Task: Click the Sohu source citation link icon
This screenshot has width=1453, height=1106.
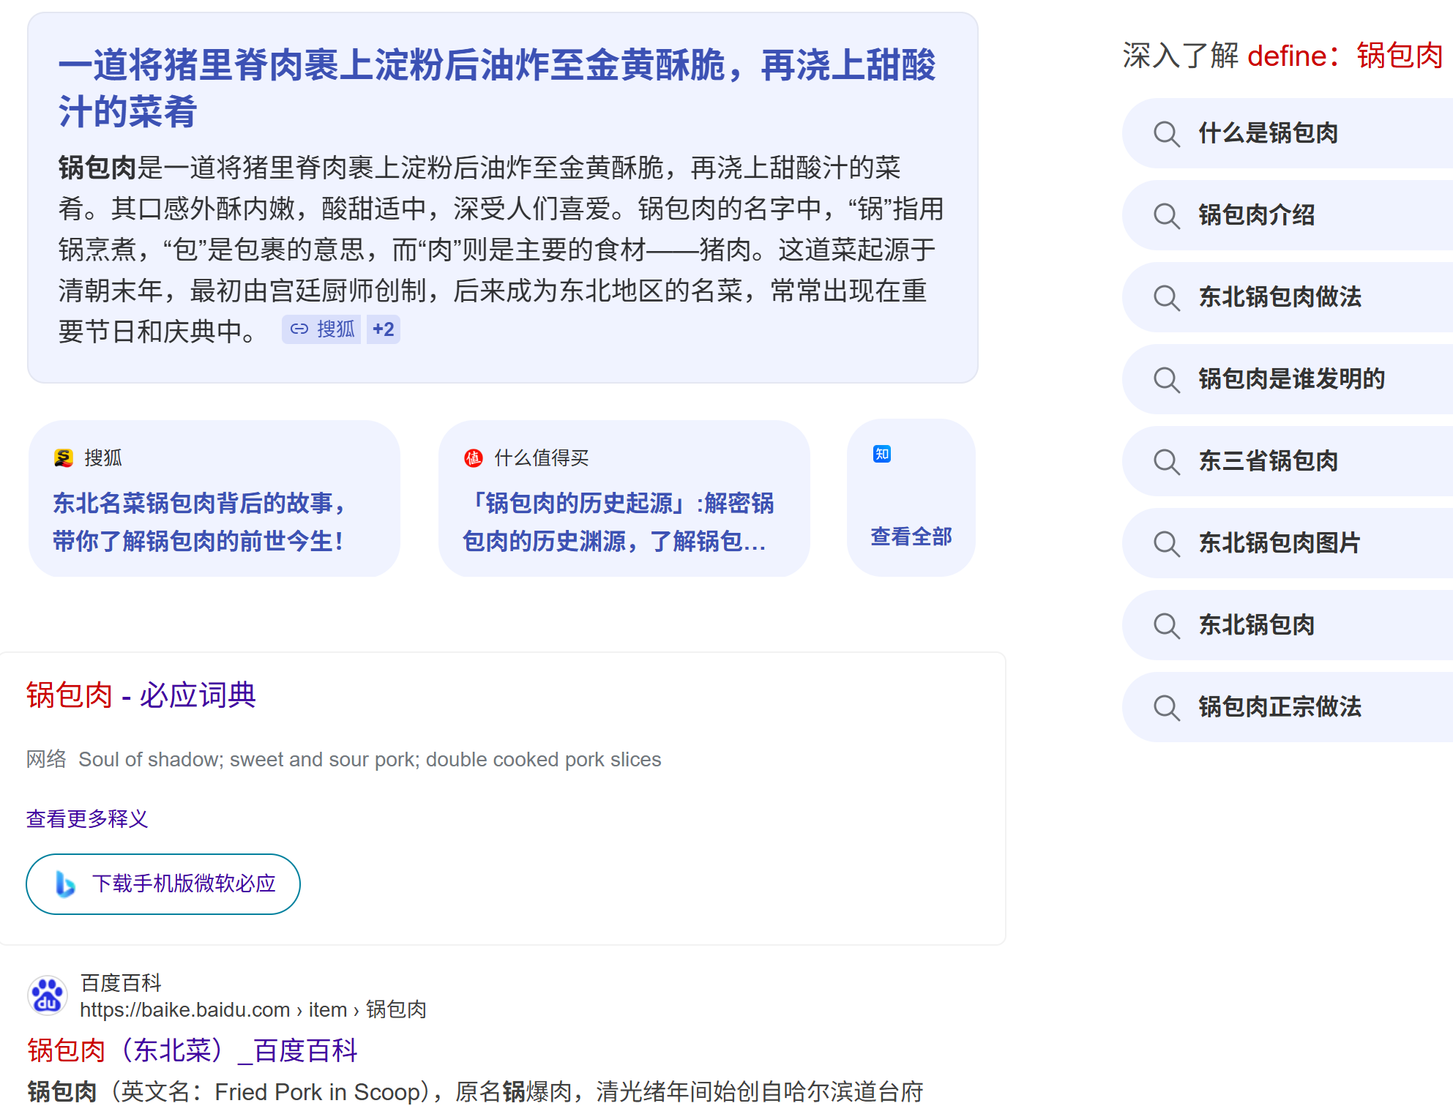Action: [x=299, y=329]
